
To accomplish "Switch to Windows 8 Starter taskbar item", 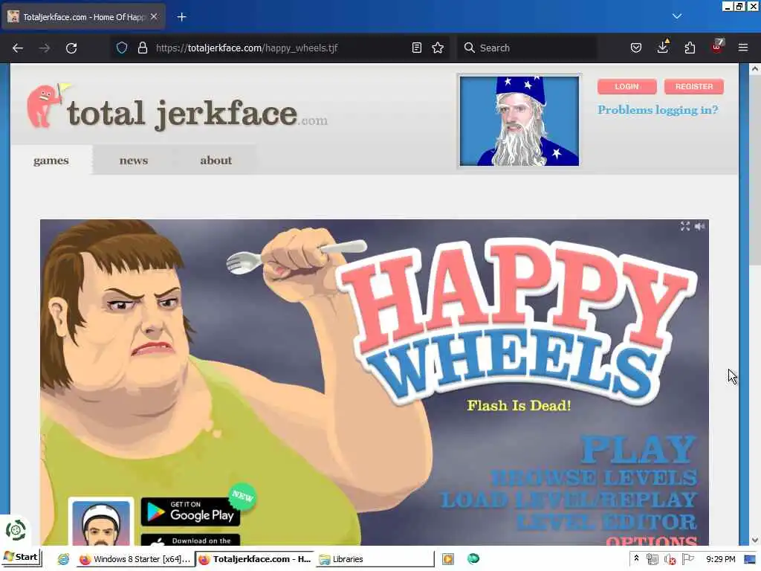I will click(x=135, y=559).
